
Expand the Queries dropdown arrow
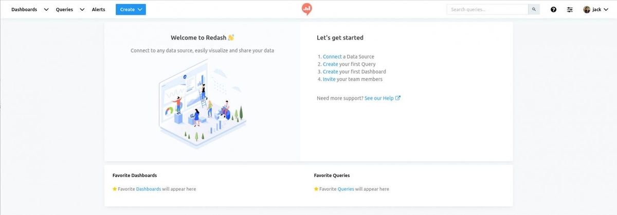click(x=82, y=9)
